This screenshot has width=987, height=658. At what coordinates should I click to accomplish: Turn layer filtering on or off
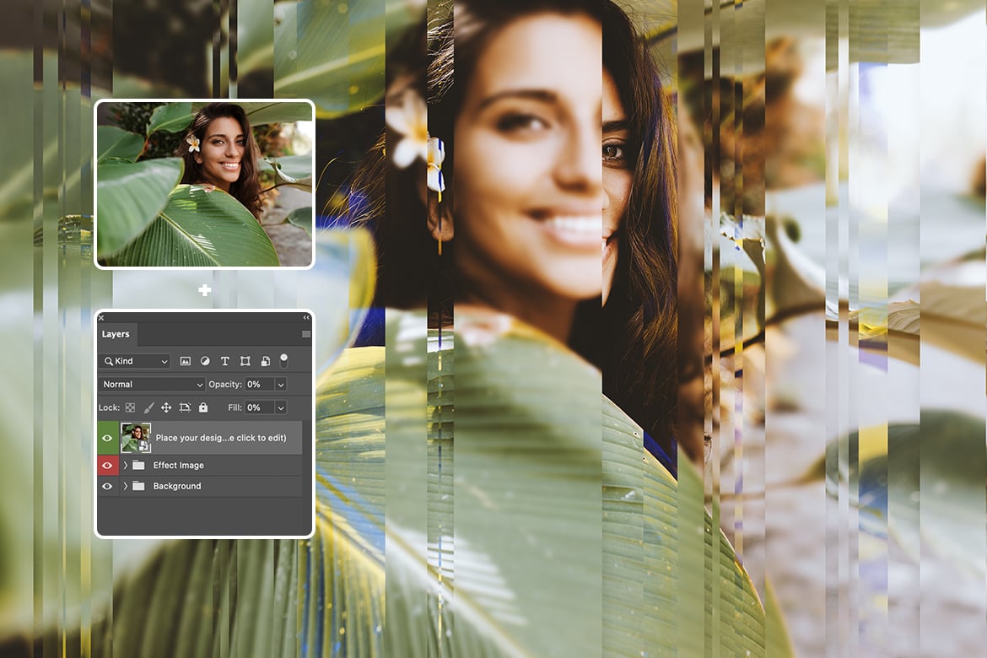click(x=284, y=360)
